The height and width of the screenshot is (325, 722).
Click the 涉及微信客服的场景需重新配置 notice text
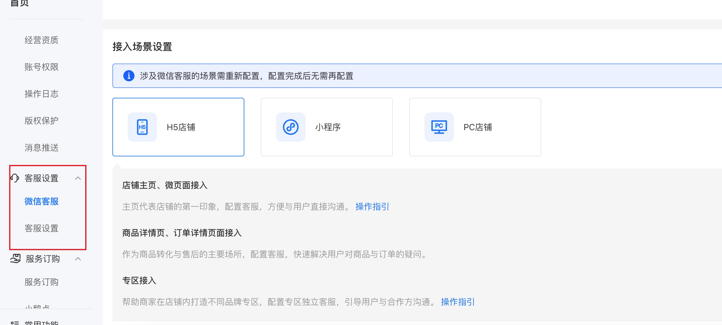(x=247, y=76)
